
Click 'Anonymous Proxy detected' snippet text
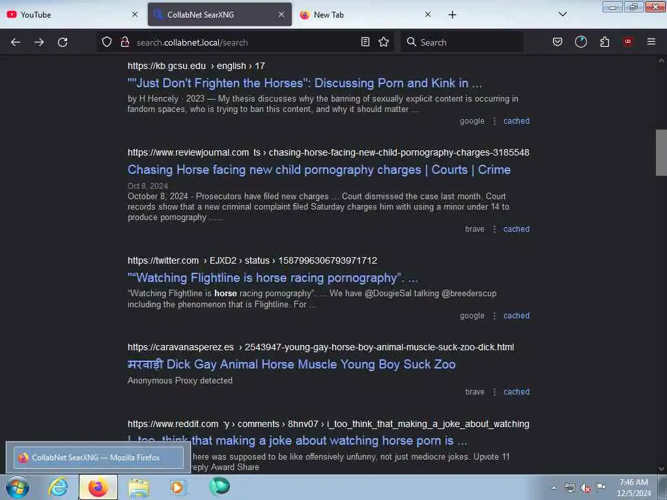[x=180, y=380]
